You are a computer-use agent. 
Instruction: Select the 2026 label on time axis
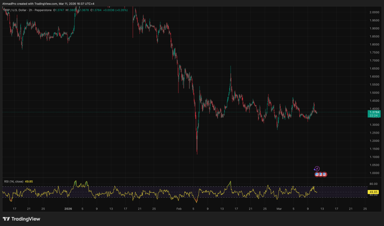pos(68,208)
